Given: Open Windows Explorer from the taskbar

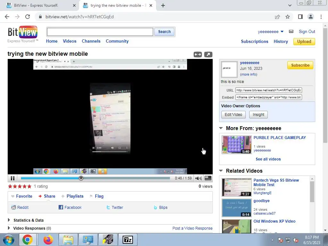Looking at the screenshot, I should click(x=68, y=240).
